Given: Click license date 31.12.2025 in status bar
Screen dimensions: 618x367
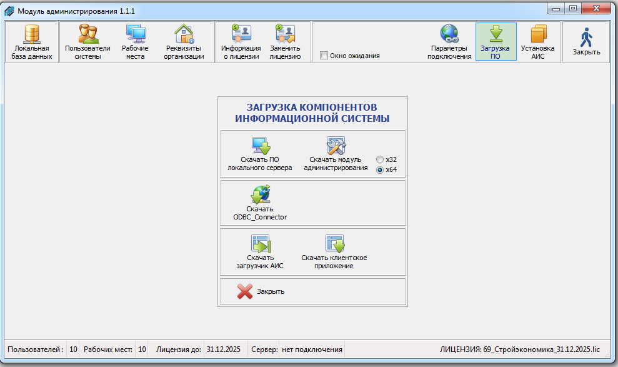Looking at the screenshot, I should coord(224,349).
